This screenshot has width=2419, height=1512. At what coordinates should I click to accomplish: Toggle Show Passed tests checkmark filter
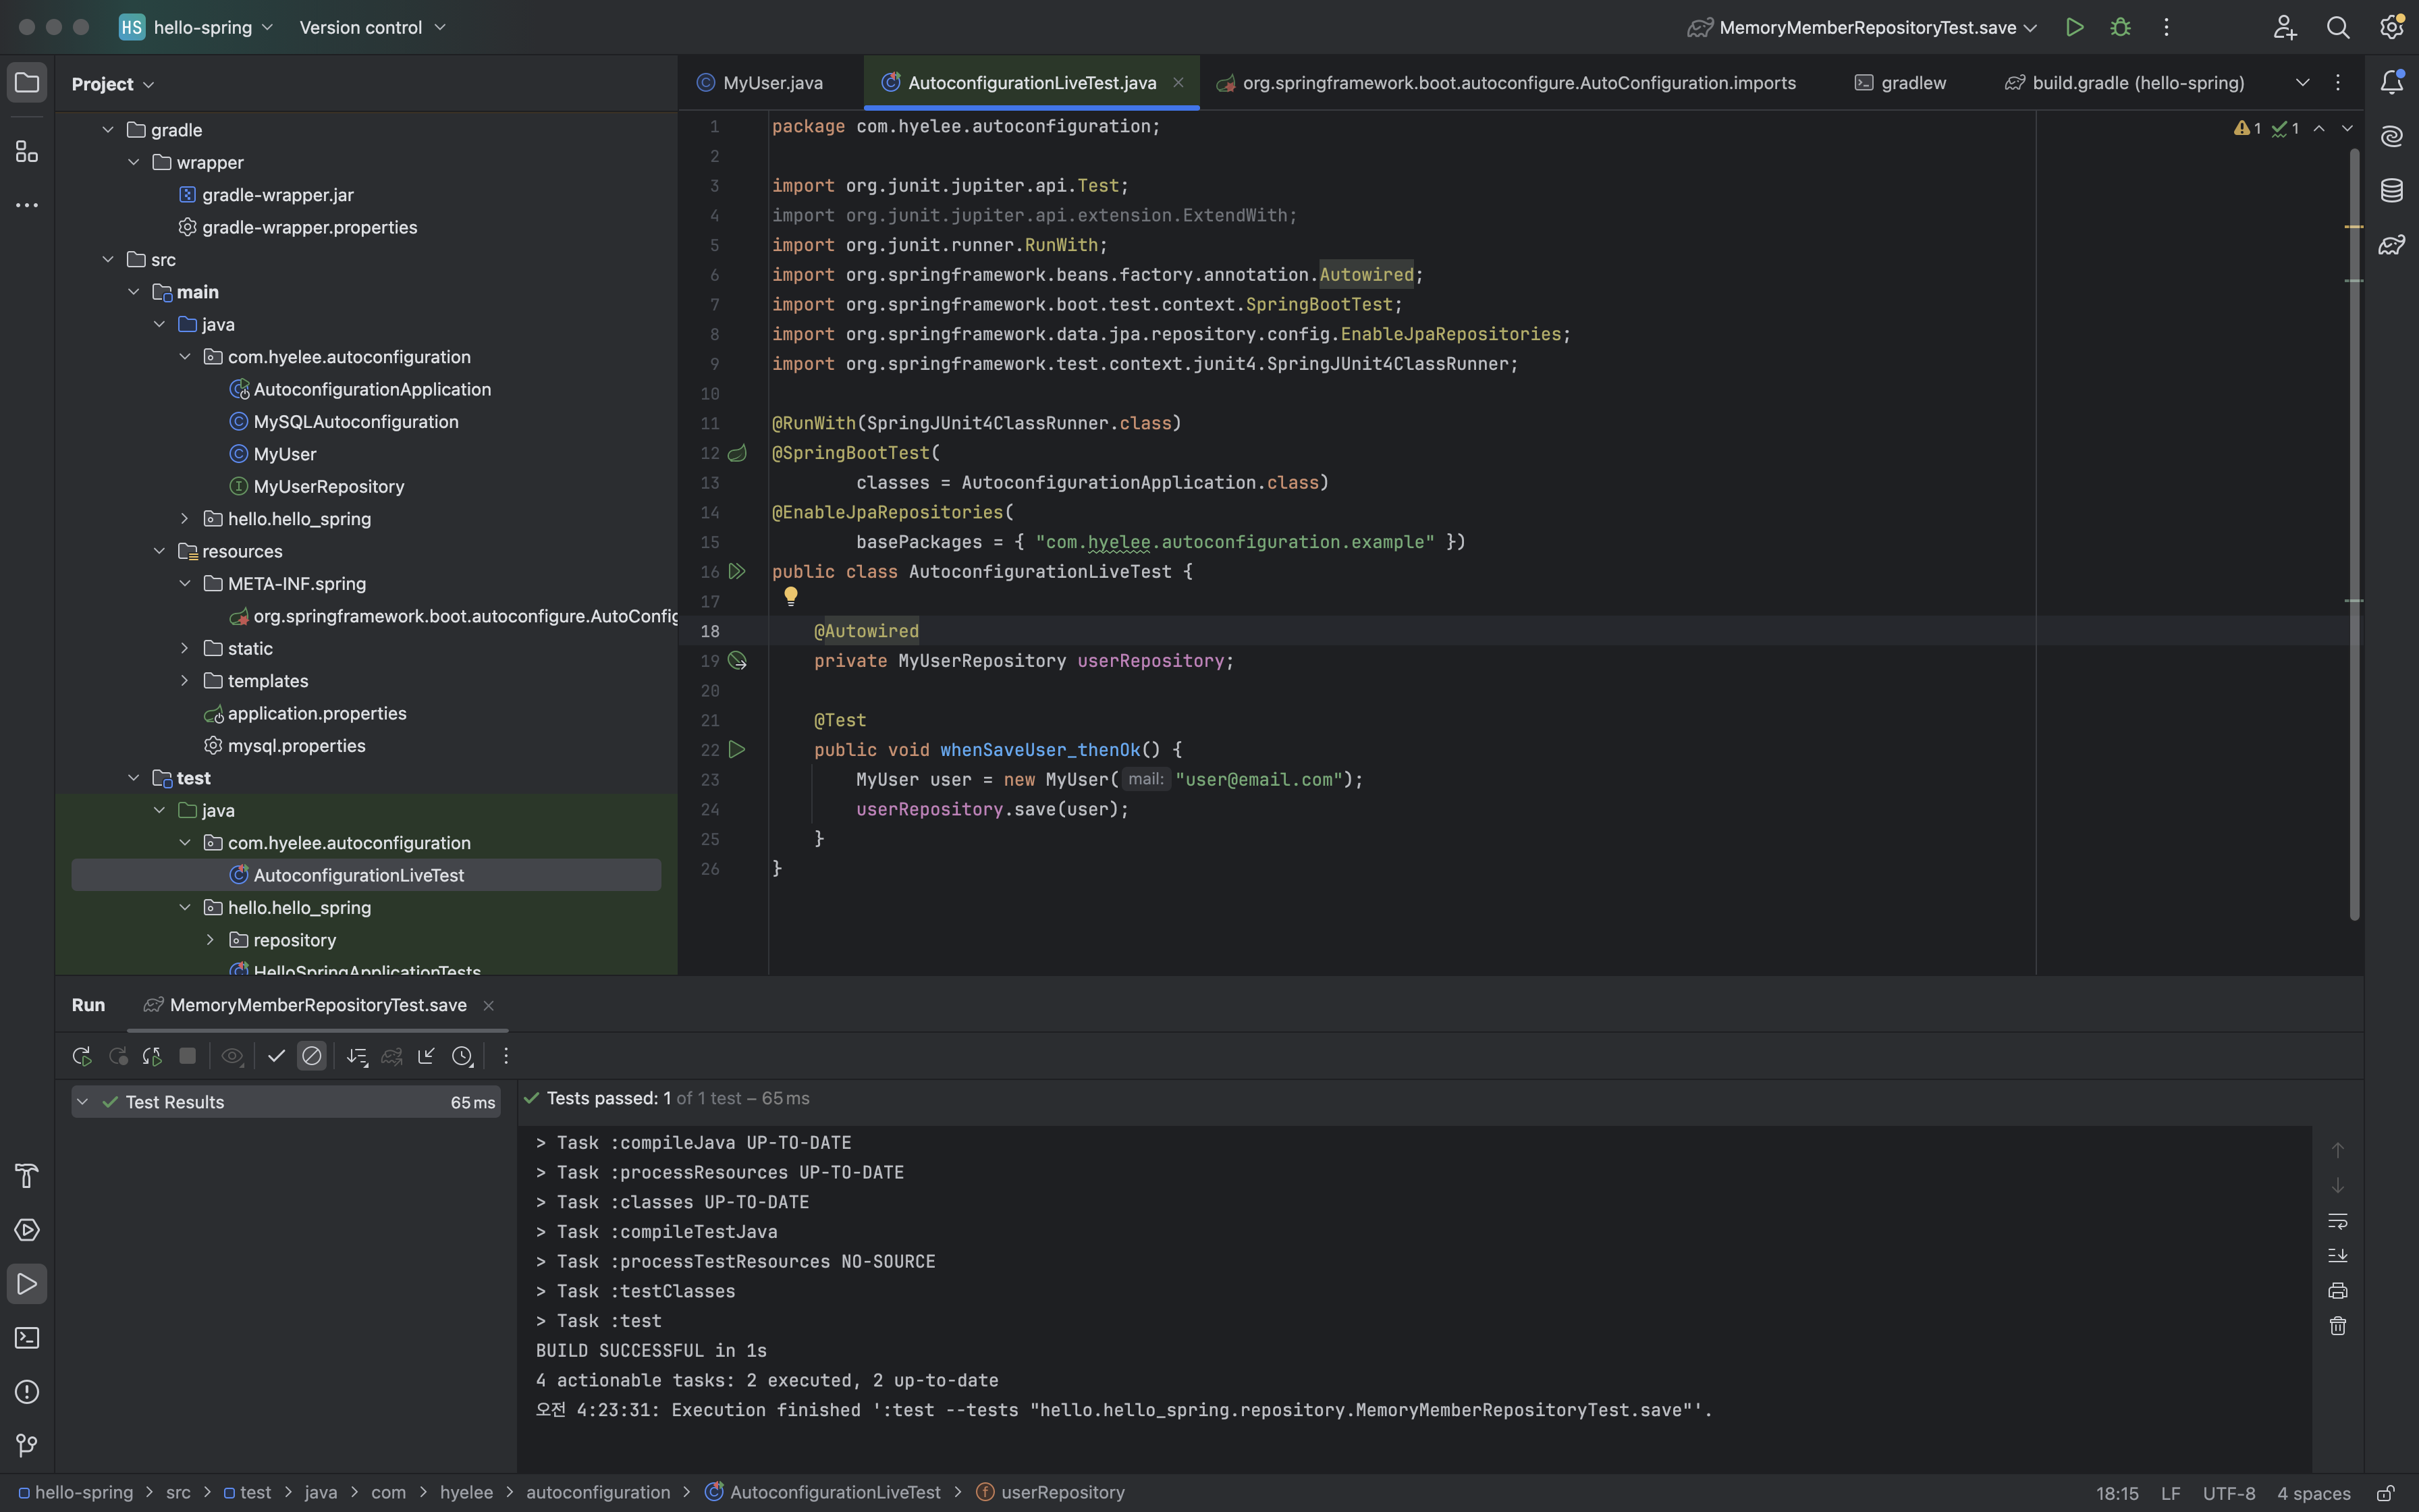(x=277, y=1056)
